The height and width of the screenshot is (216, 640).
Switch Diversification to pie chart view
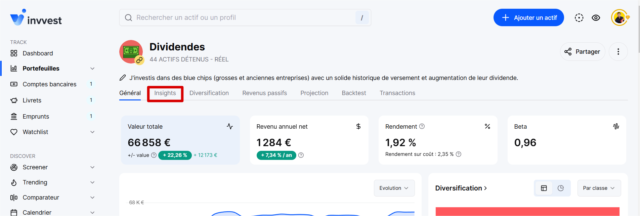coord(561,188)
